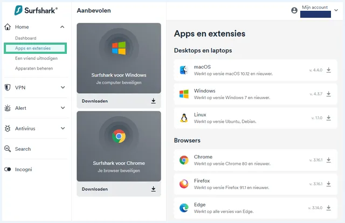Click 'Werkt op versie Chrome 80 en nieuwer.' text
This screenshot has width=345, height=223.
(x=232, y=164)
